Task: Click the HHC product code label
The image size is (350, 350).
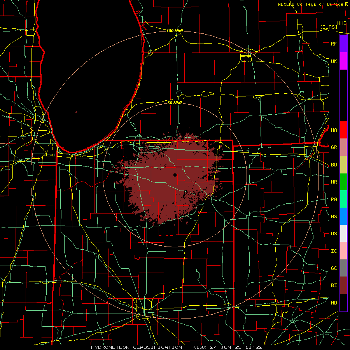Action: click(x=341, y=23)
